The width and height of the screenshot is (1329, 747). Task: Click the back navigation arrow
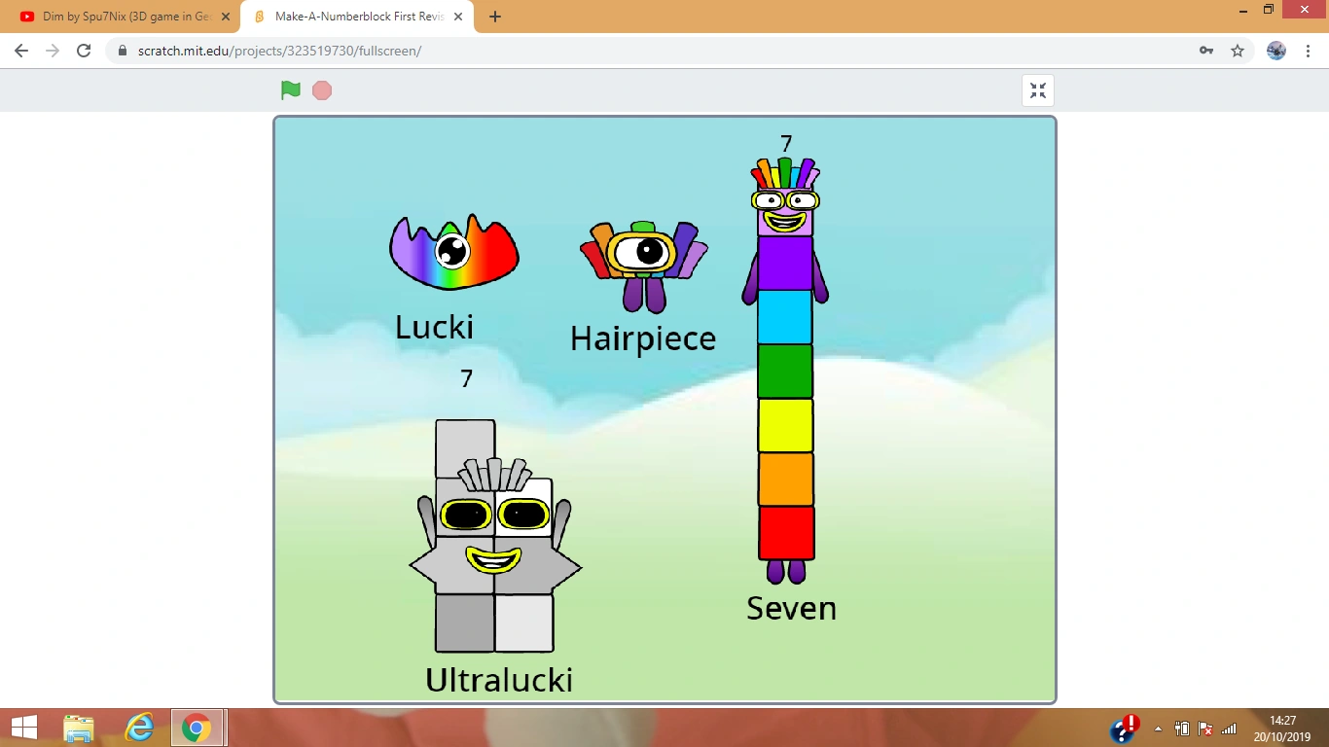(21, 50)
